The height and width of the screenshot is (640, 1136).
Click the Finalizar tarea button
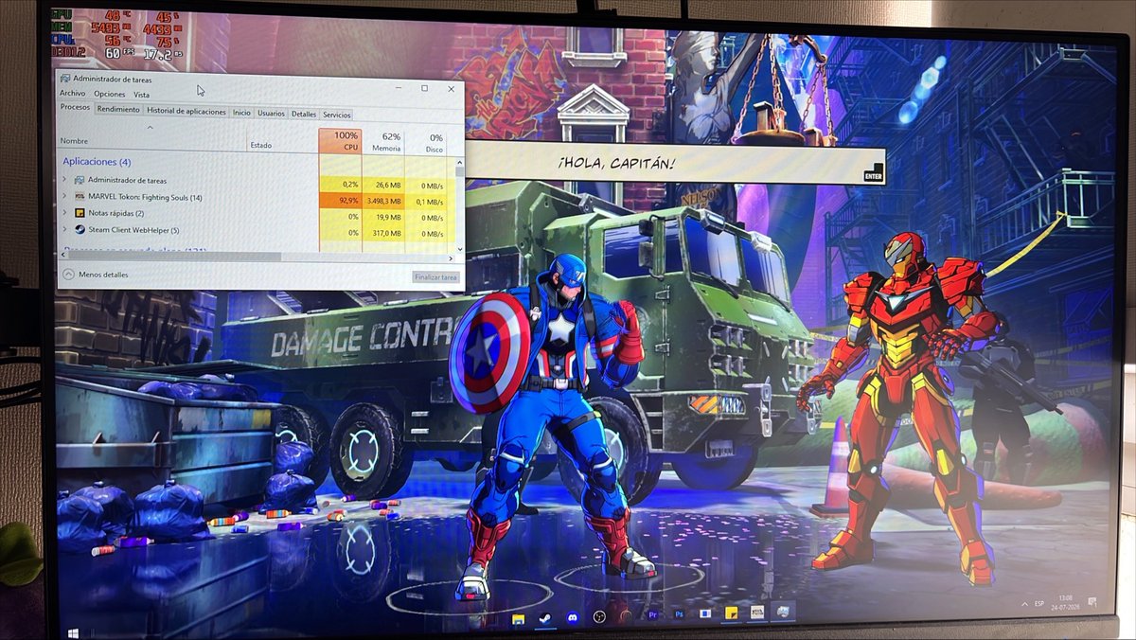(x=435, y=277)
